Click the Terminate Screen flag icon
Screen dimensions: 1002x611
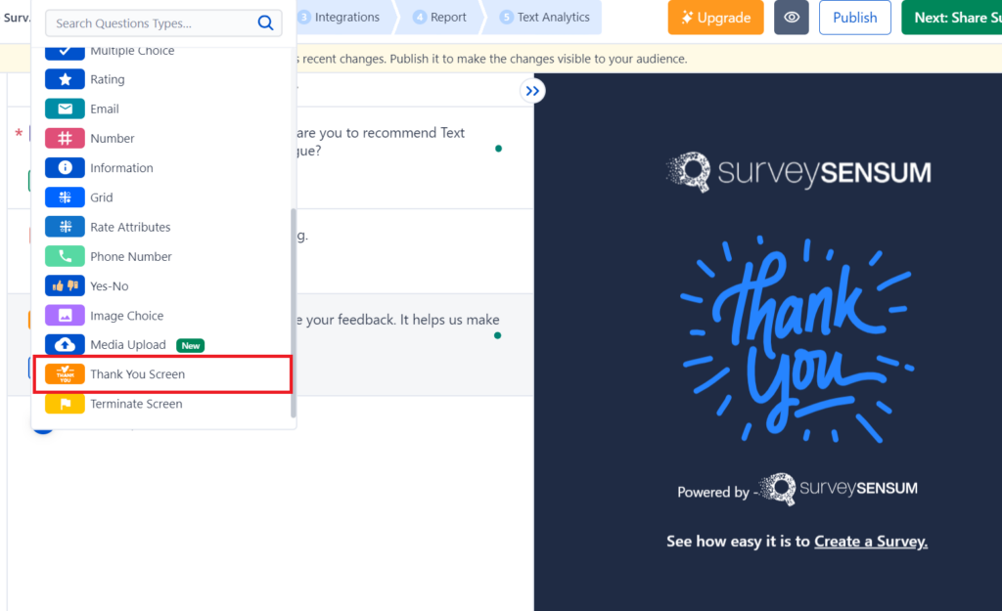65,403
